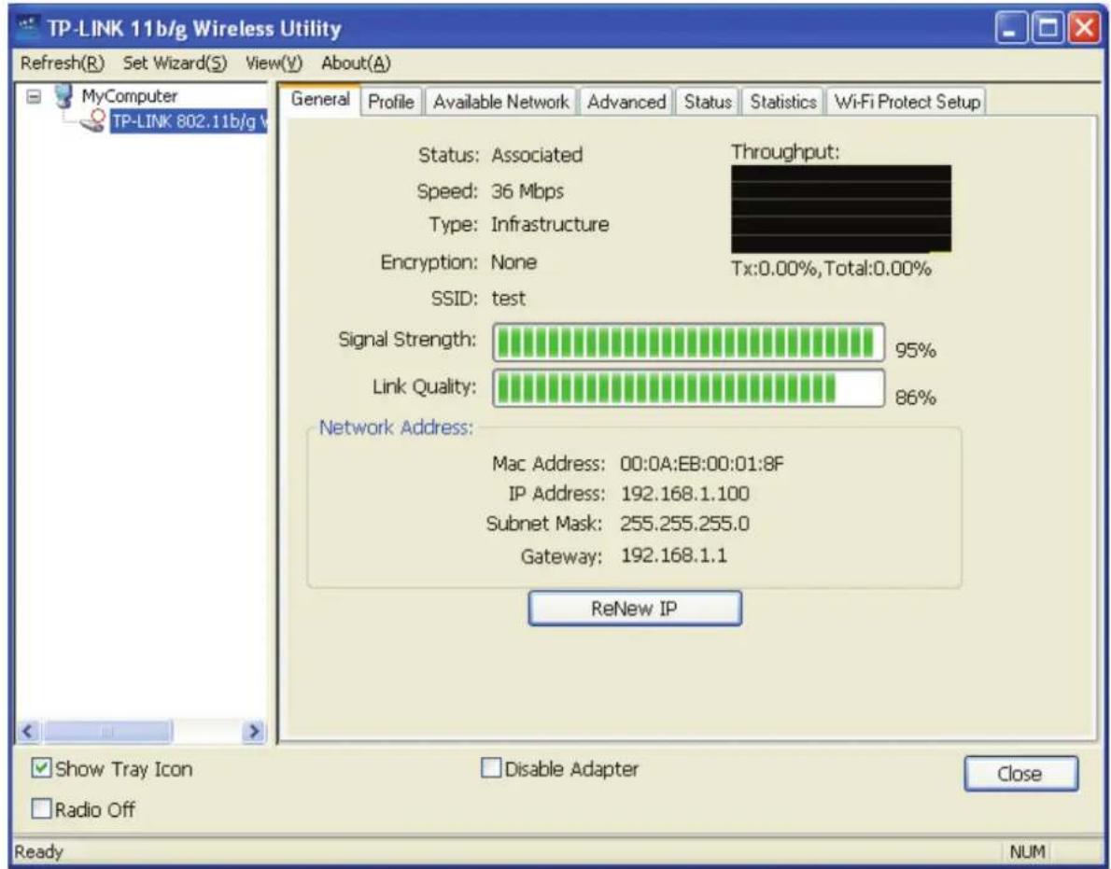Click the Link Quality progress bar
1111x869 pixels.
[689, 388]
